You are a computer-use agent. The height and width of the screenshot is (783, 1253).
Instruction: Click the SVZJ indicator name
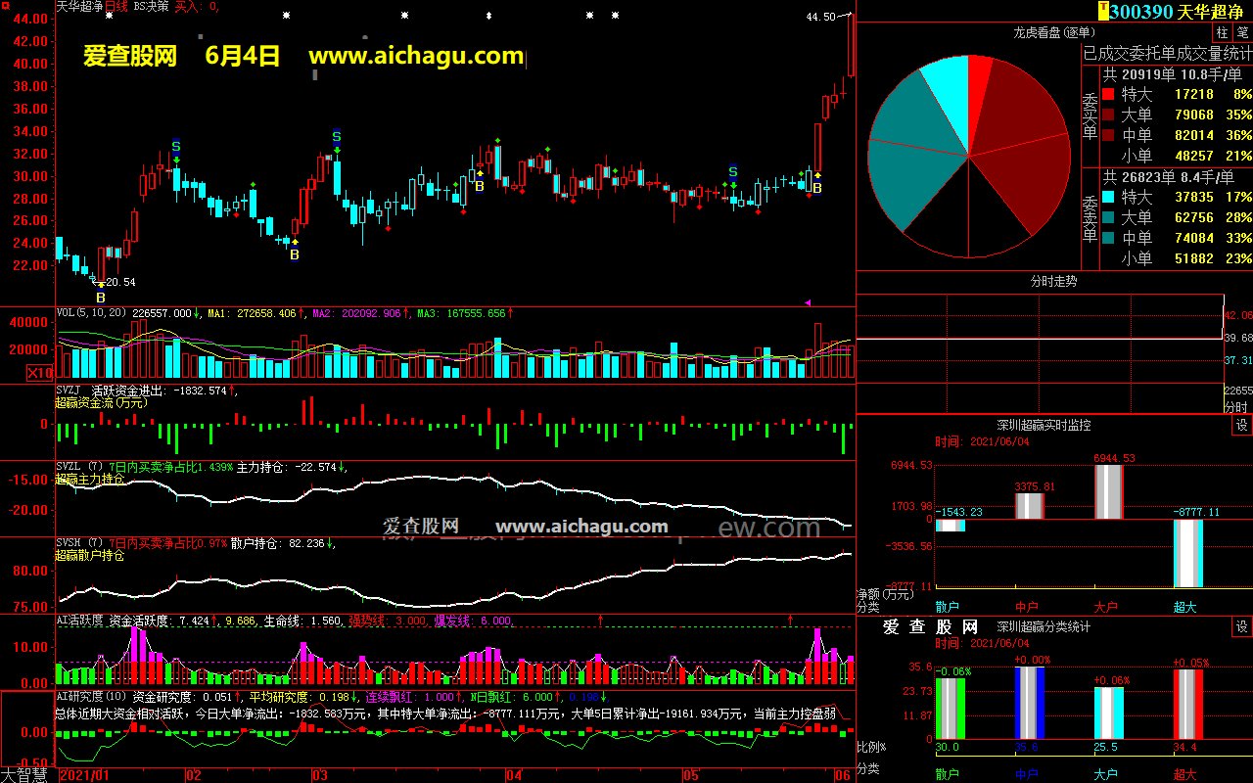pyautogui.click(x=70, y=391)
